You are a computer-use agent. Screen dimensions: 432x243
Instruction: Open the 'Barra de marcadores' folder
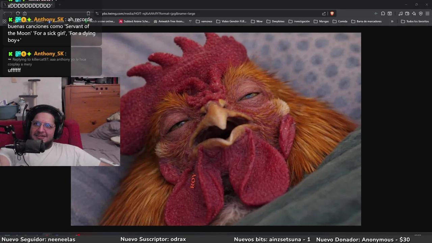tap(367, 21)
